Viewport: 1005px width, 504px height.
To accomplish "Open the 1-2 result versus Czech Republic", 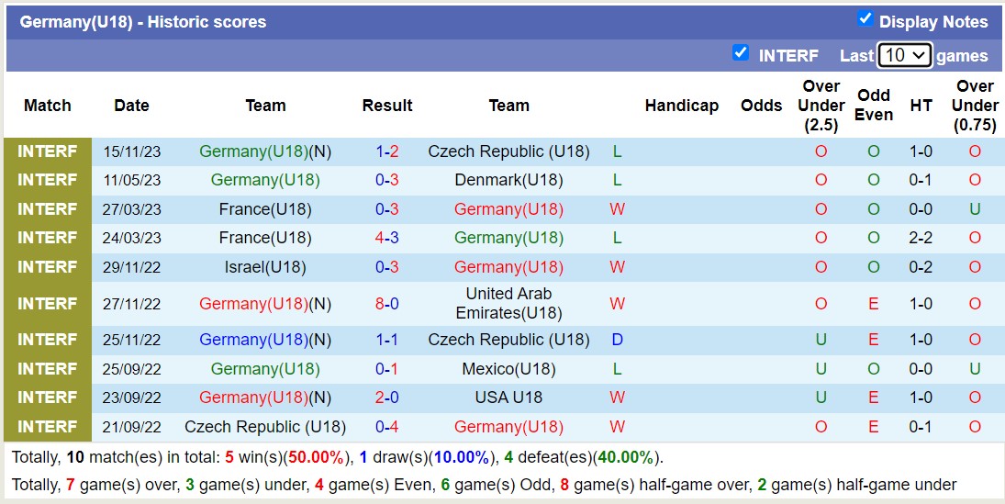I will 386,151.
